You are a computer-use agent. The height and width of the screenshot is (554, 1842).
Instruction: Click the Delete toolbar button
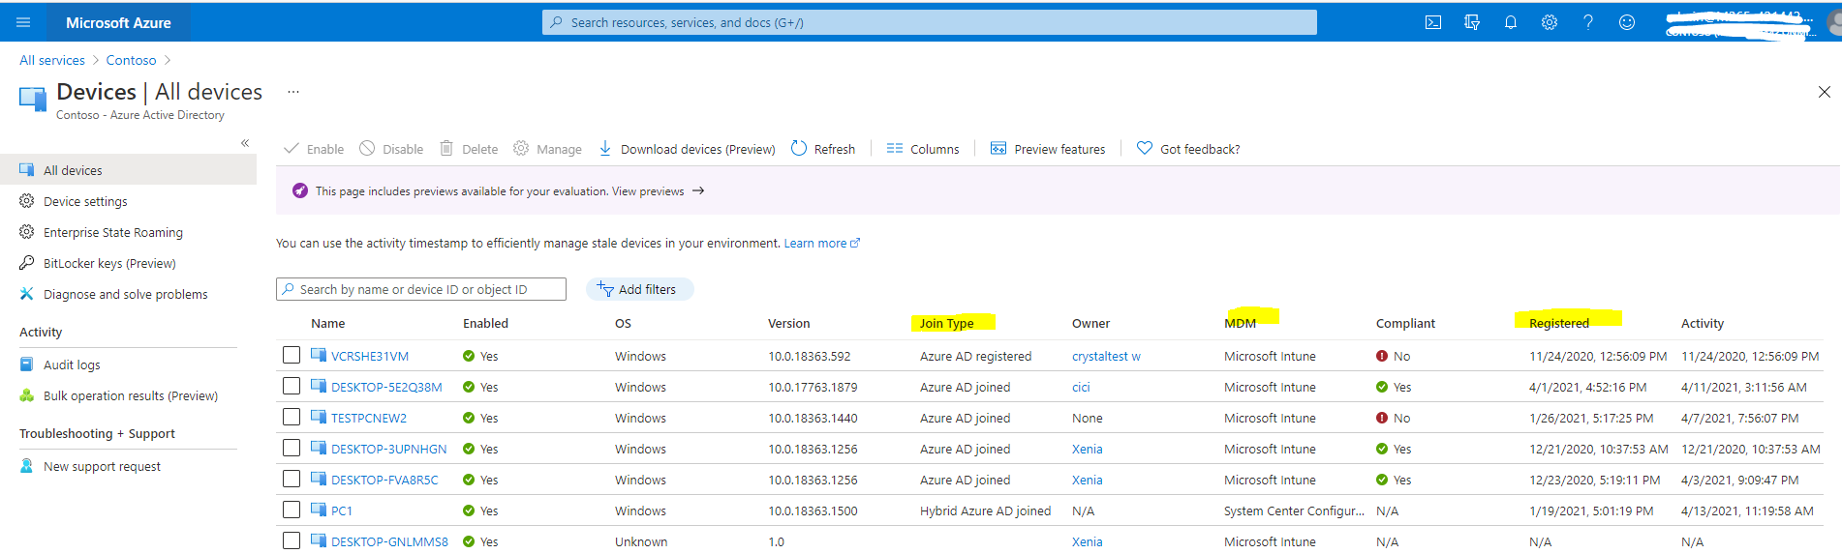click(469, 149)
